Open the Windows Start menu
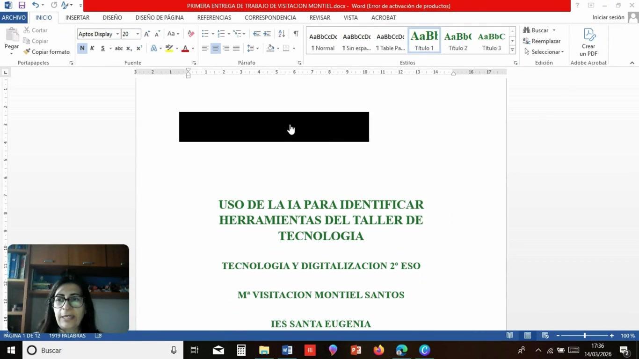 pyautogui.click(x=11, y=350)
